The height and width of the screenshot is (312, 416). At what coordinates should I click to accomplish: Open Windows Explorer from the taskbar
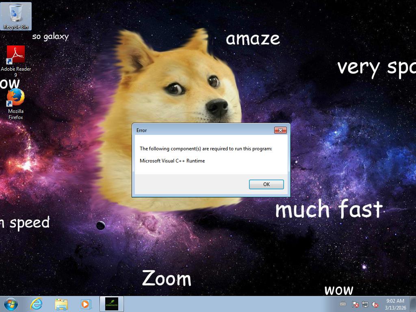pos(61,304)
